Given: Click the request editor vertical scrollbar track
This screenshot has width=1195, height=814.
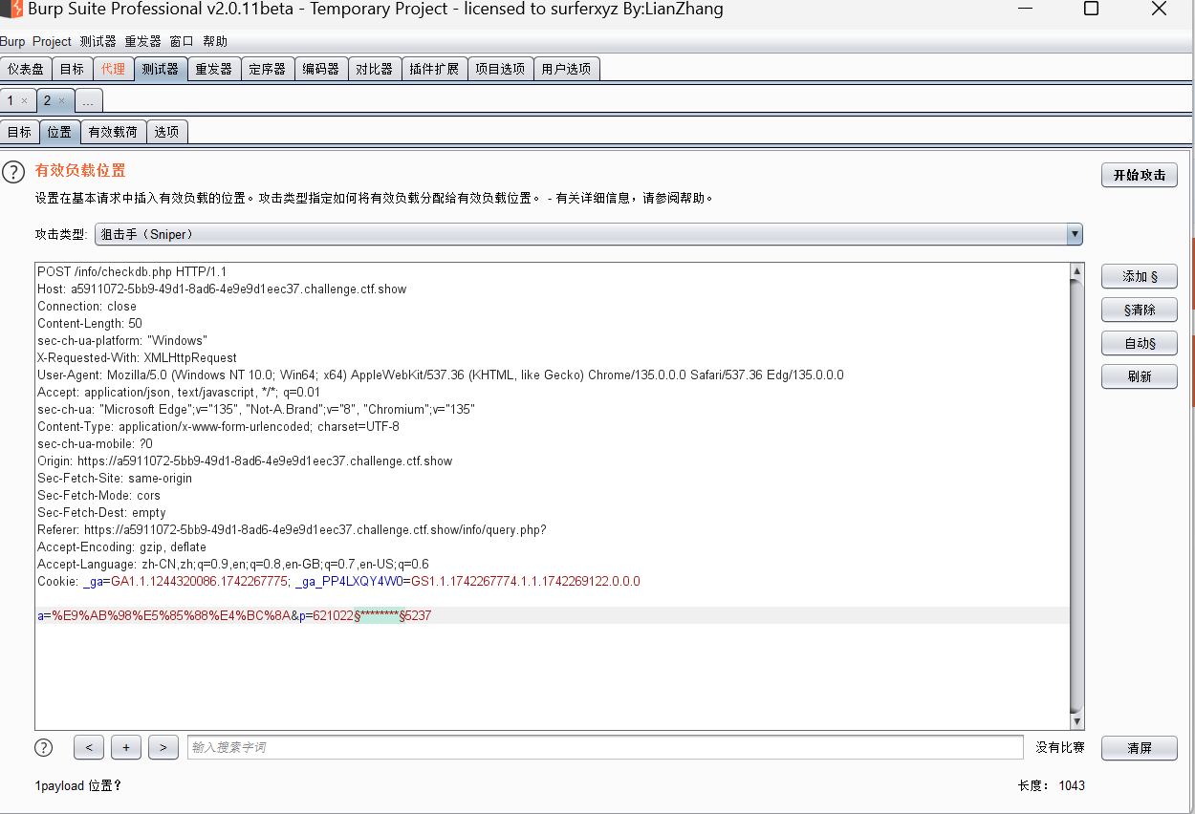Looking at the screenshot, I should coord(1077,496).
